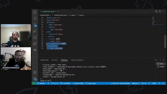Click statefulsets folder in breadcrumb
The image size is (167, 94).
point(45,15)
